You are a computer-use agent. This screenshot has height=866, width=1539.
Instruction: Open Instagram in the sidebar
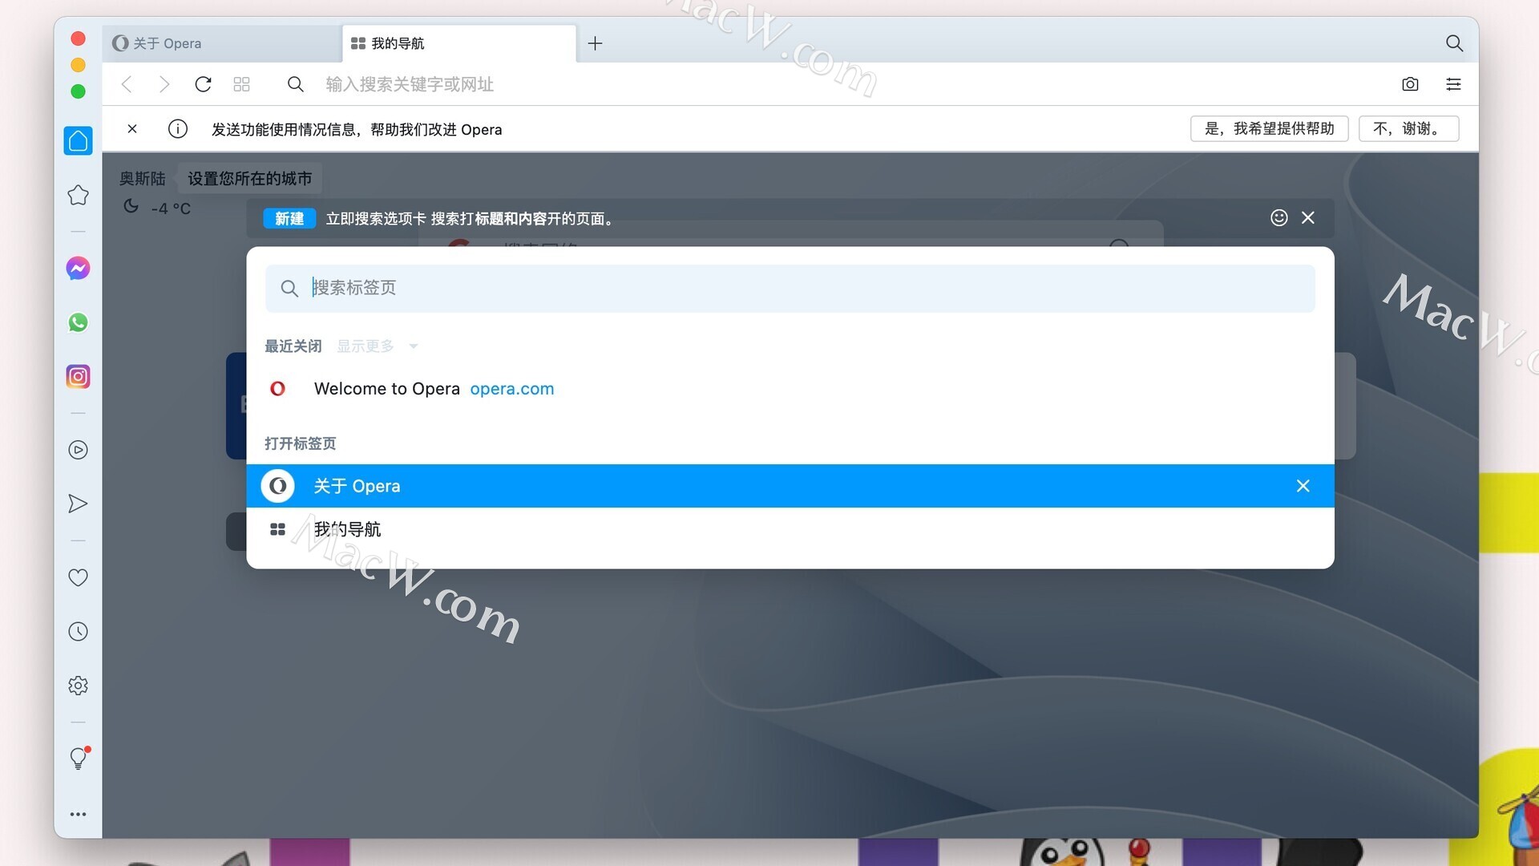click(x=78, y=376)
